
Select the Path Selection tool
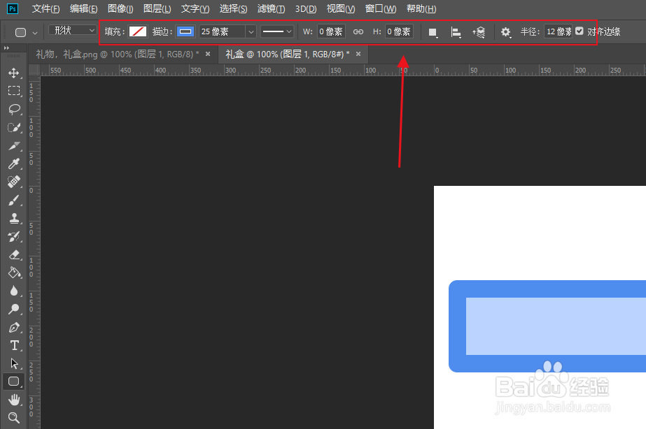13,363
